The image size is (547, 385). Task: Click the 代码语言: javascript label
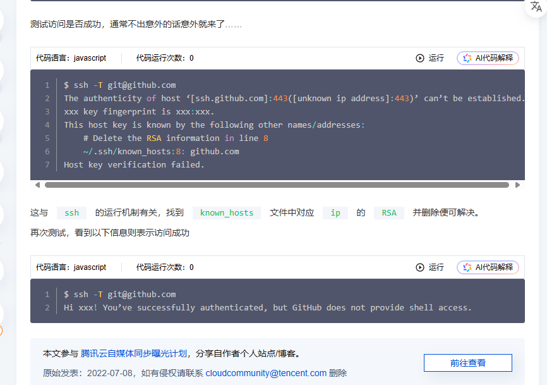(70, 58)
